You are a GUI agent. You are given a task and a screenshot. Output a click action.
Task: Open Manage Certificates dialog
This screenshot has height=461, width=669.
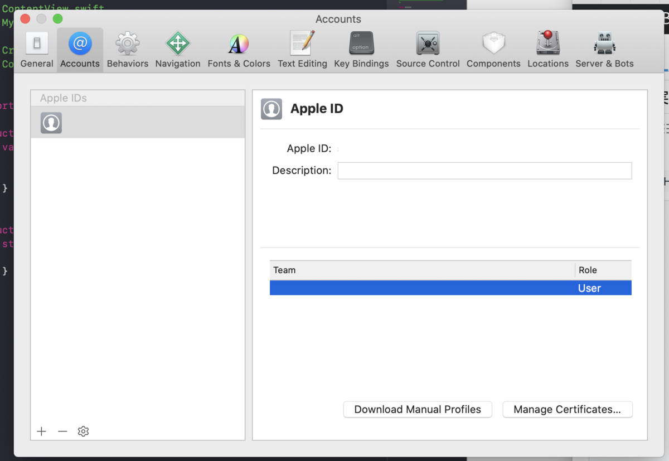pos(568,409)
